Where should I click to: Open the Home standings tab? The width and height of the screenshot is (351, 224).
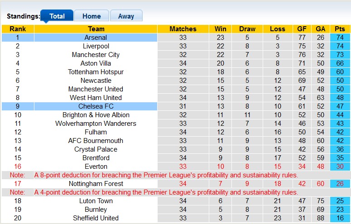coord(91,16)
